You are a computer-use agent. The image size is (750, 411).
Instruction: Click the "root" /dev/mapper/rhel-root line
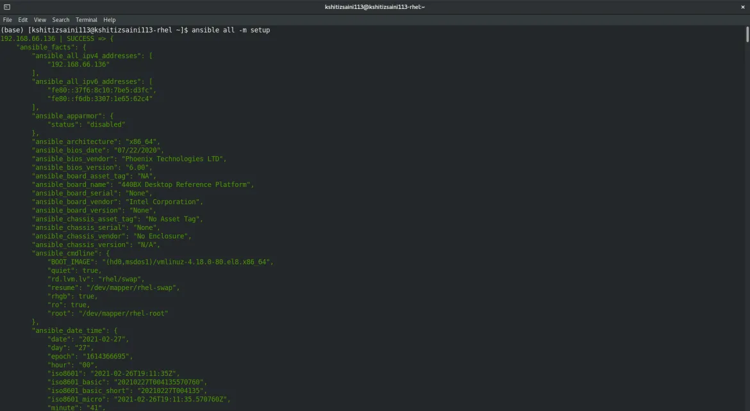click(x=108, y=314)
